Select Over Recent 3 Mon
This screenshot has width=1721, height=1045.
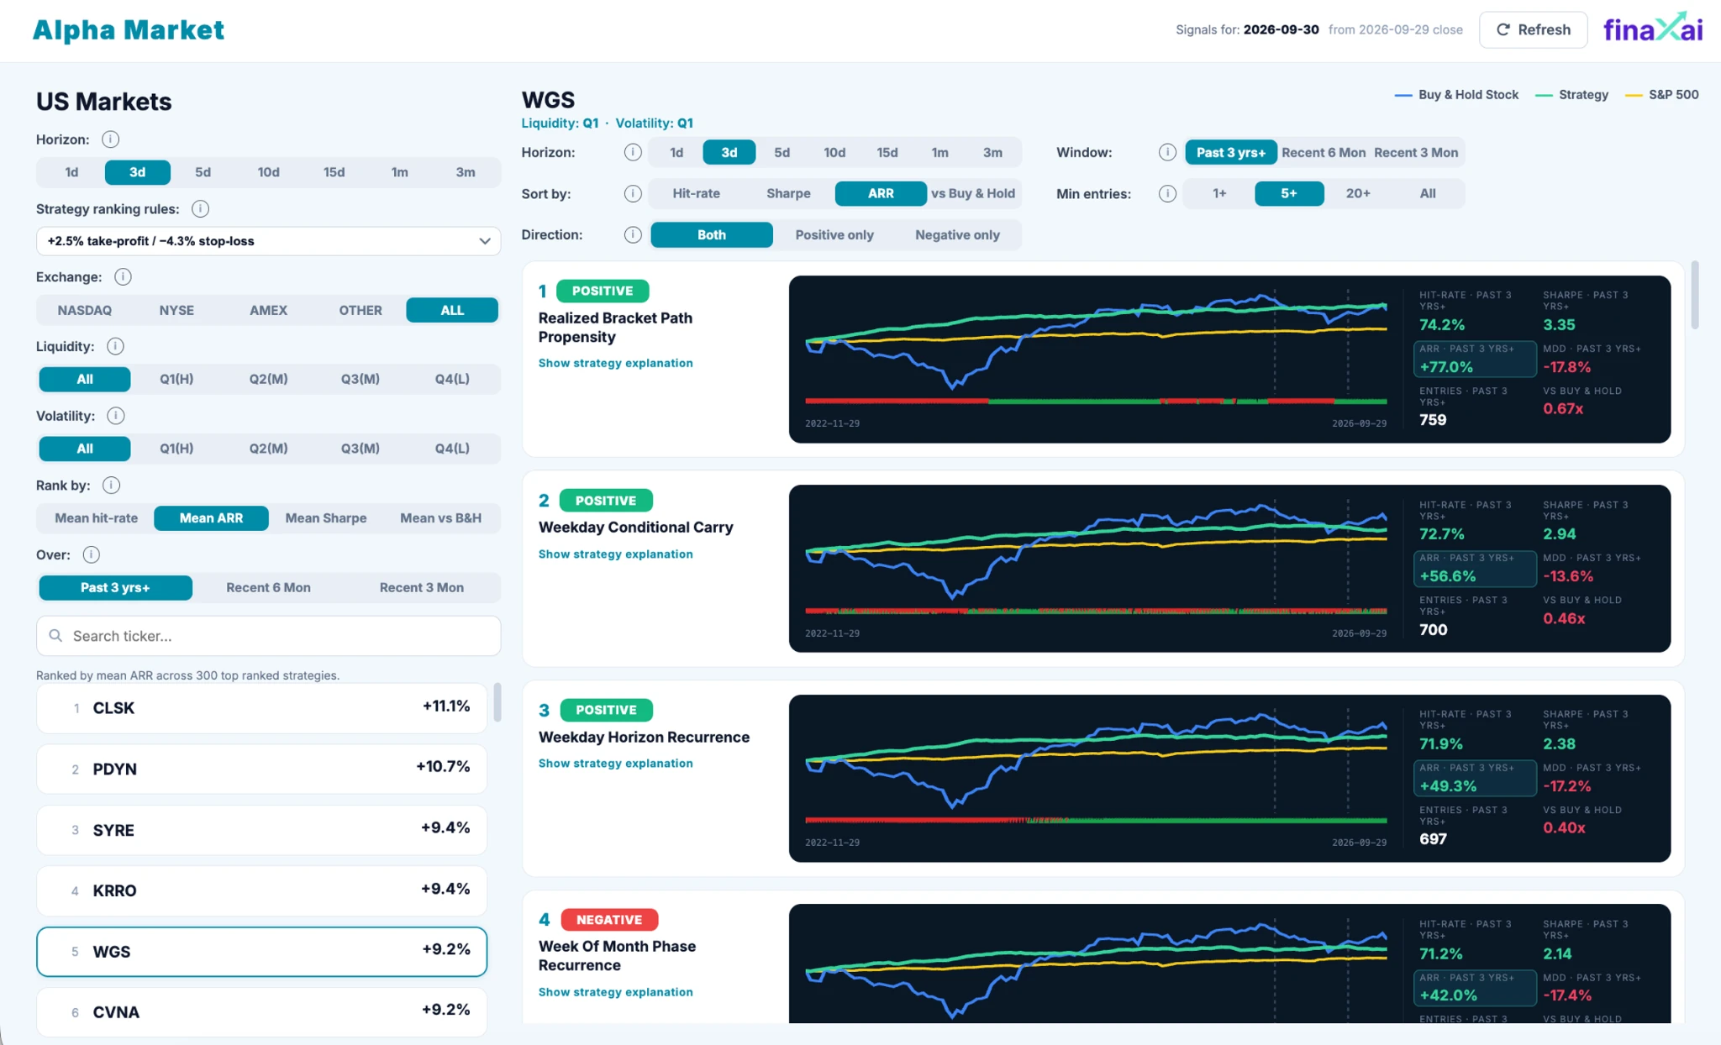(x=422, y=588)
